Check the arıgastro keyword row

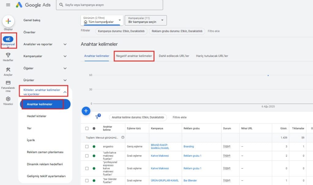coord(87,147)
